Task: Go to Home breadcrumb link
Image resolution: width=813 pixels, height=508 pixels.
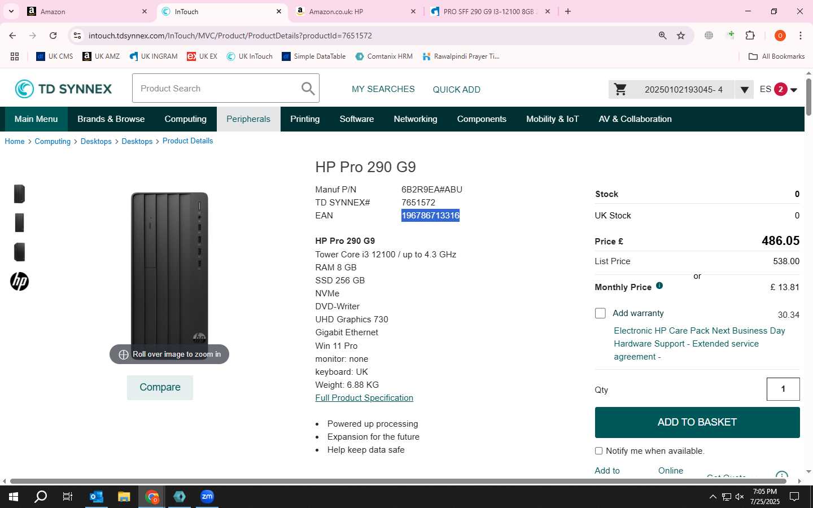Action: pyautogui.click(x=15, y=141)
